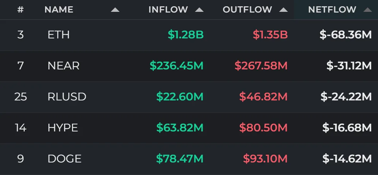Click ETH inflow value $1.28B

(186, 35)
